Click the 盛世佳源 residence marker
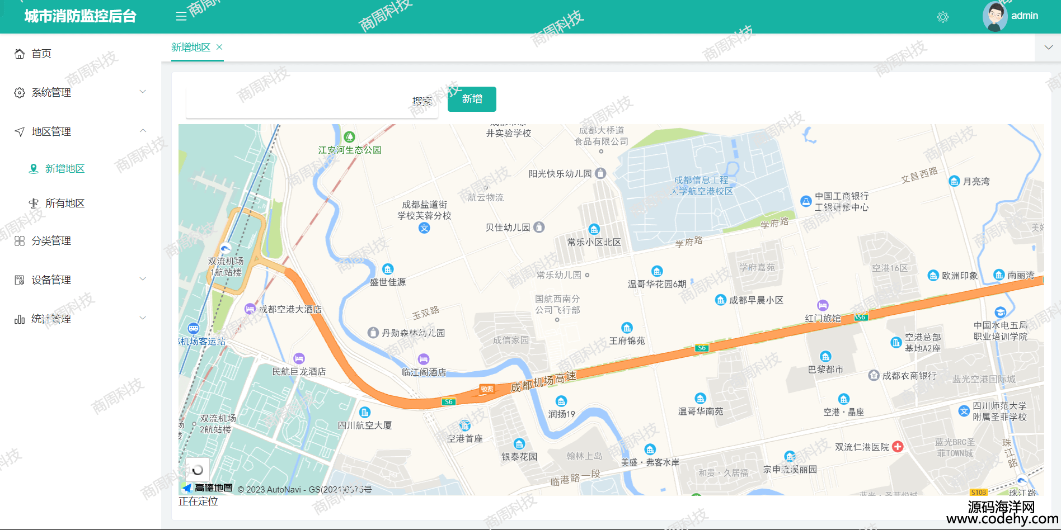Viewport: 1061px width, 530px height. tap(388, 269)
